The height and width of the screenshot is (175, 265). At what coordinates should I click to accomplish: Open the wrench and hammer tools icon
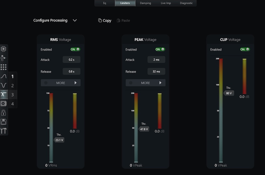pyautogui.click(x=3, y=131)
